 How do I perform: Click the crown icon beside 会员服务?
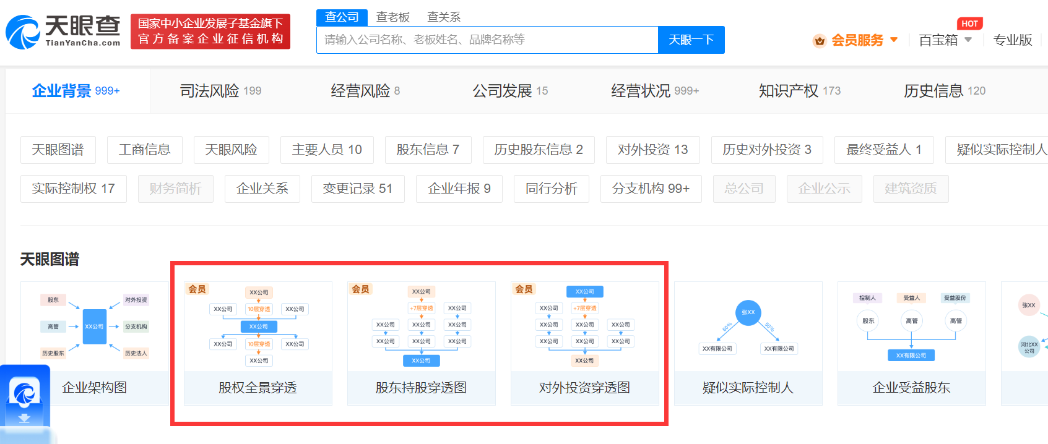point(819,41)
